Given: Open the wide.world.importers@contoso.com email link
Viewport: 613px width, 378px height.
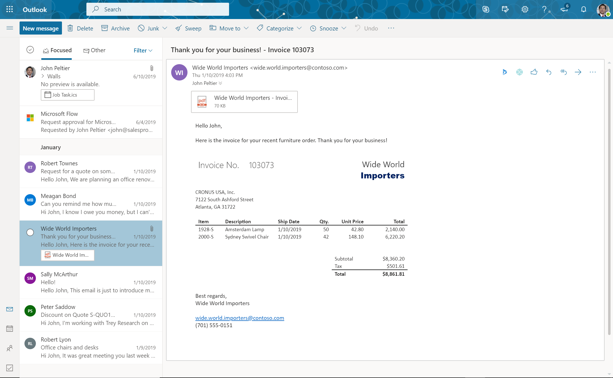Looking at the screenshot, I should coord(240,318).
